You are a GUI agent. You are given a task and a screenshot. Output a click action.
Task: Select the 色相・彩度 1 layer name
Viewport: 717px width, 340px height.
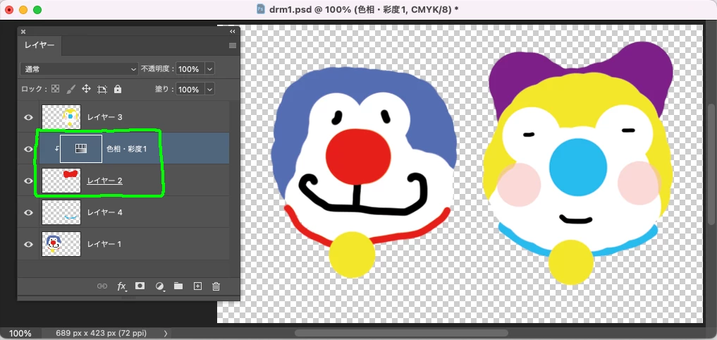(x=127, y=149)
